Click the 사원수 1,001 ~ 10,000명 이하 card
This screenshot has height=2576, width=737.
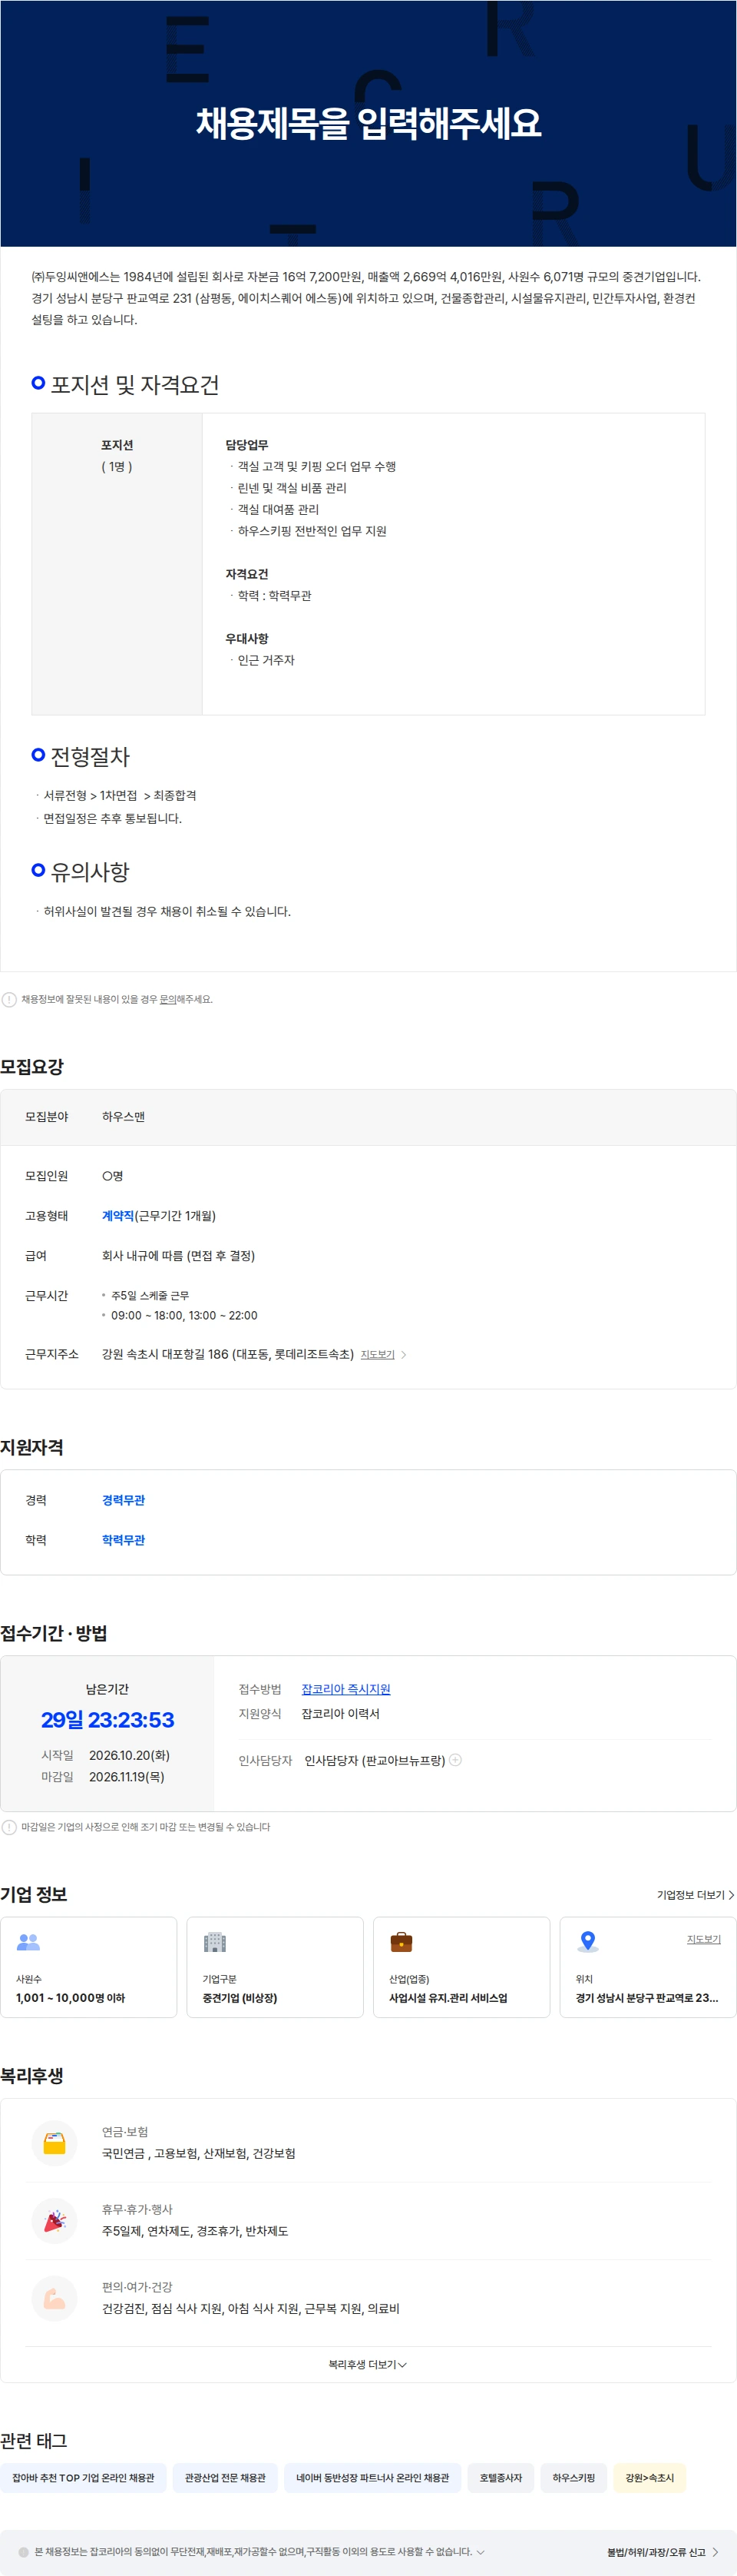tap(89, 1967)
